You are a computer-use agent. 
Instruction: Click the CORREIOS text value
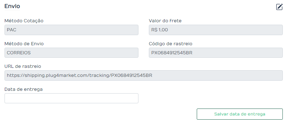coord(19,53)
